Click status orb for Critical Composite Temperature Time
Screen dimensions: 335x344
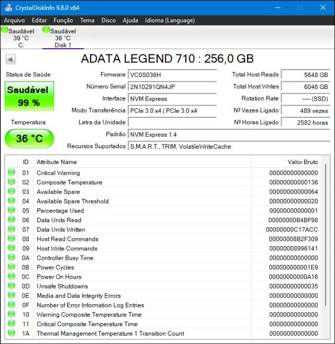click(x=12, y=324)
